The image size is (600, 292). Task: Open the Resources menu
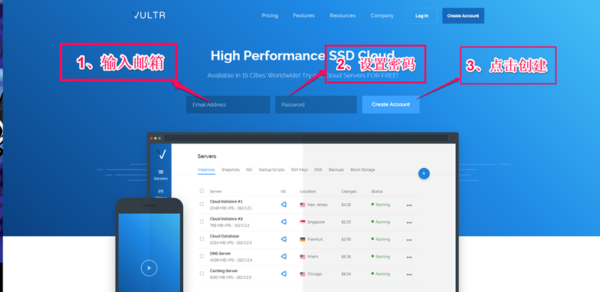tap(343, 15)
